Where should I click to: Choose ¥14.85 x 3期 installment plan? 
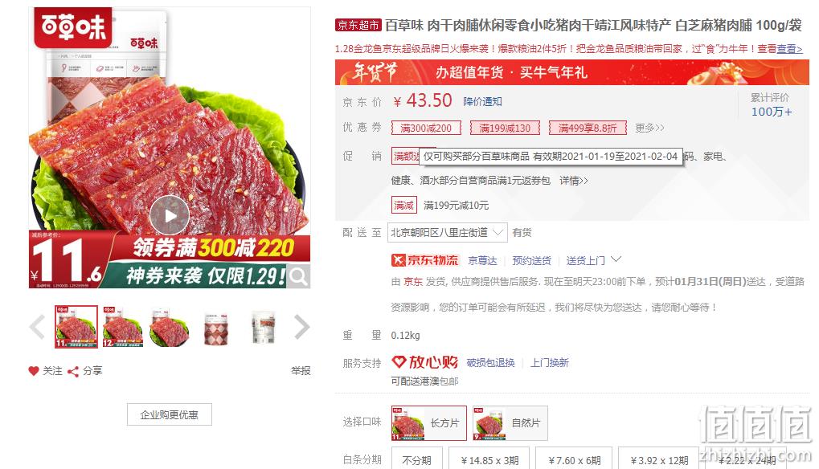(x=489, y=460)
